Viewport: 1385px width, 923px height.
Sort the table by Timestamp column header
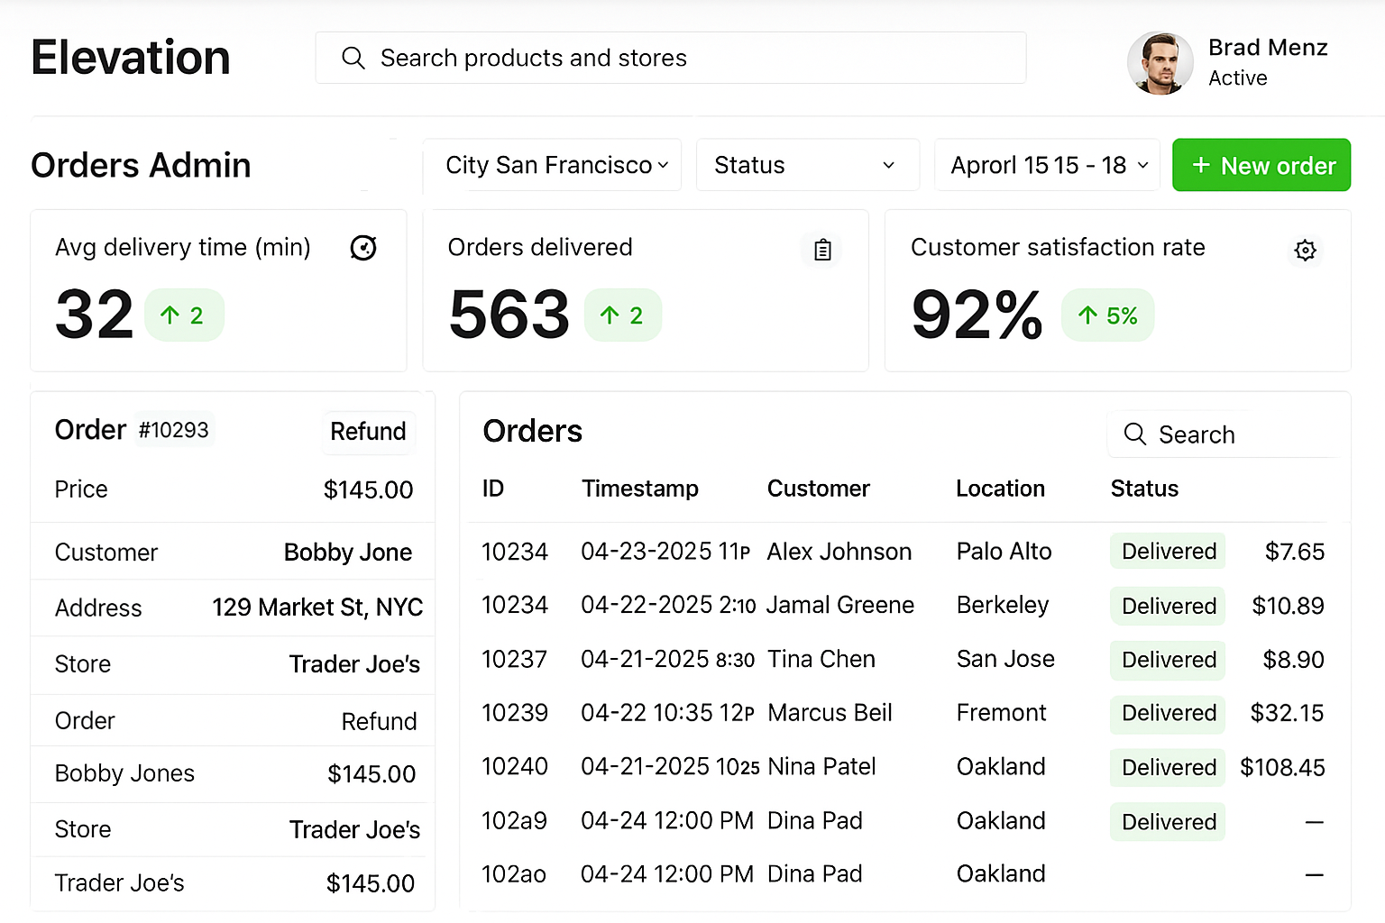639,489
